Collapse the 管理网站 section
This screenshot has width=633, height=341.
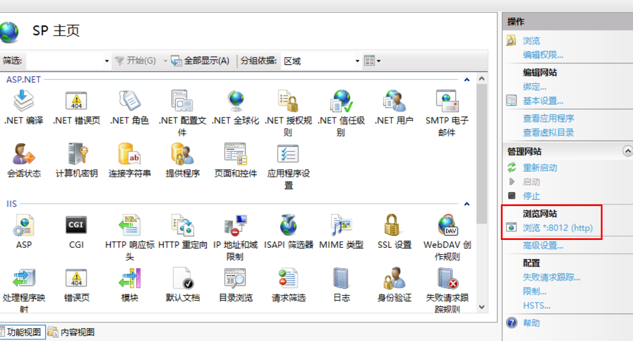pos(627,151)
